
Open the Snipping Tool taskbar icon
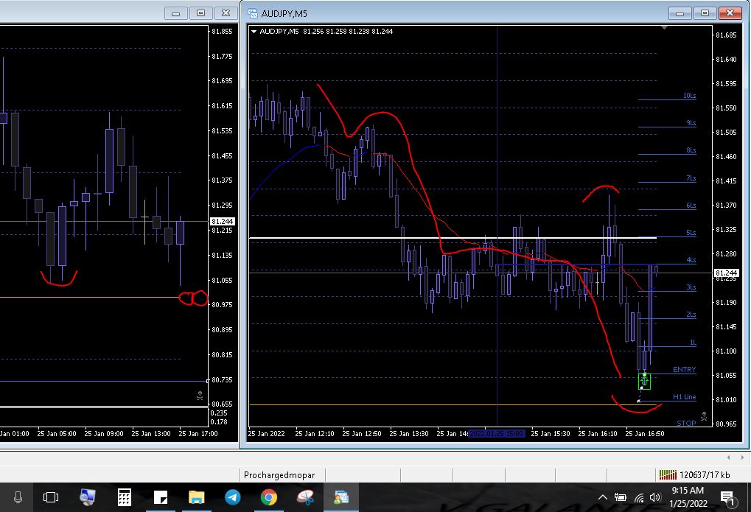point(304,497)
